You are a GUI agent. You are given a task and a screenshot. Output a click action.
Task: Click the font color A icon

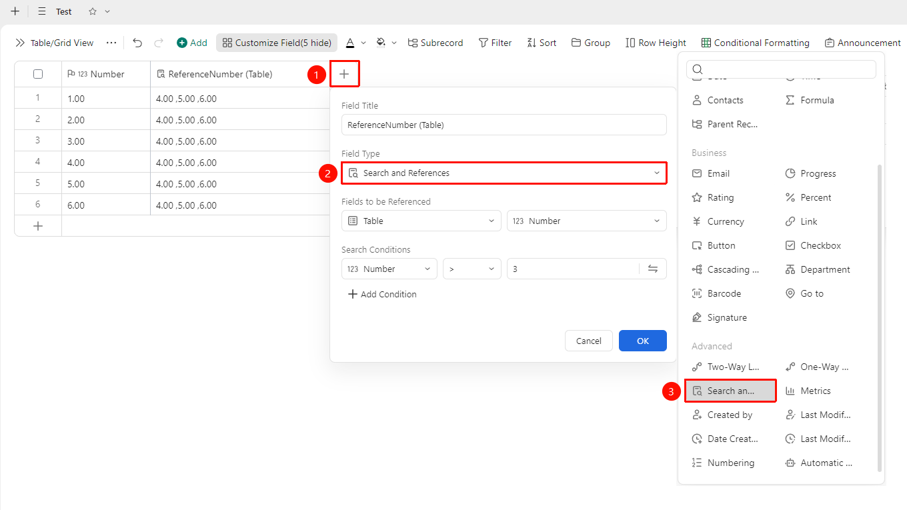pyautogui.click(x=350, y=43)
